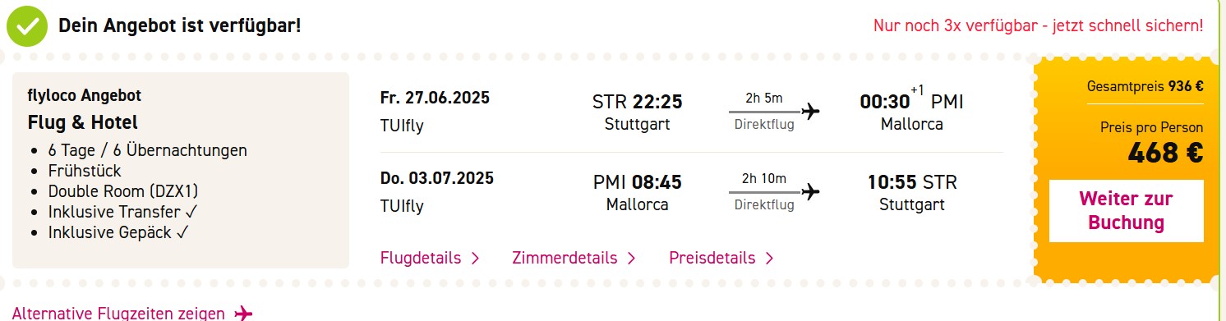This screenshot has width=1226, height=321.
Task: Click the PMI 08:45 return departure time
Action: [637, 182]
